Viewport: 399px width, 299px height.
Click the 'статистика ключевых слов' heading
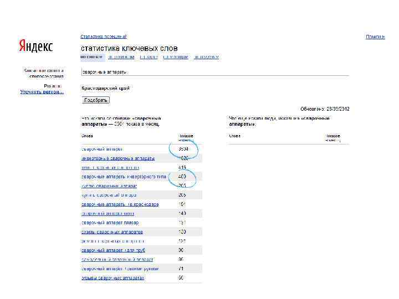[129, 49]
